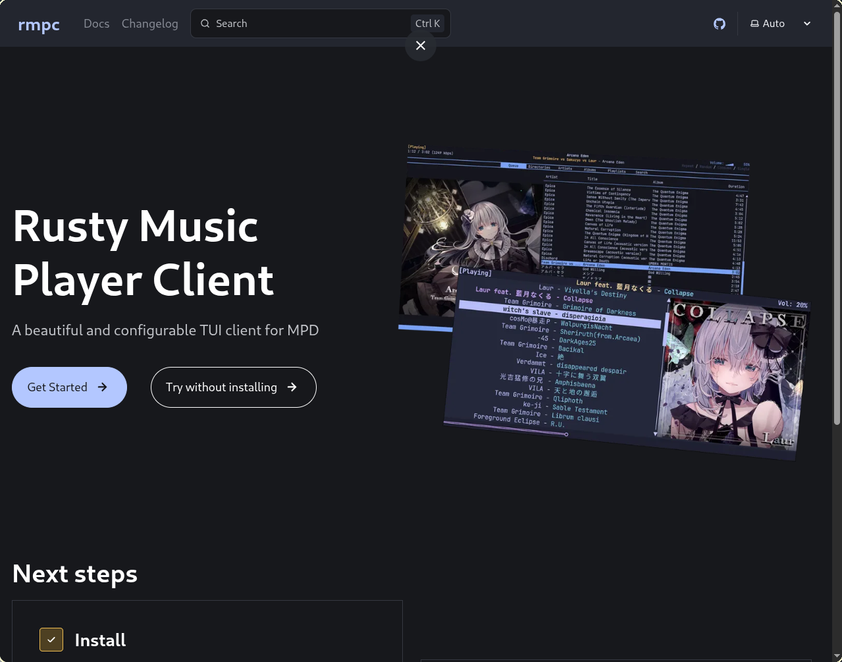This screenshot has width=842, height=662.
Task: Open the Changelog navigation link
Action: 150,24
